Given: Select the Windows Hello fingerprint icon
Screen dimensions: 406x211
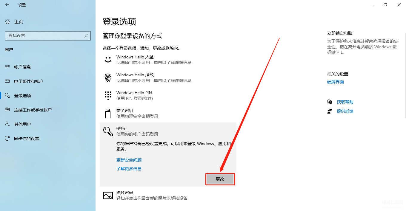Looking at the screenshot, I should coord(108,77).
